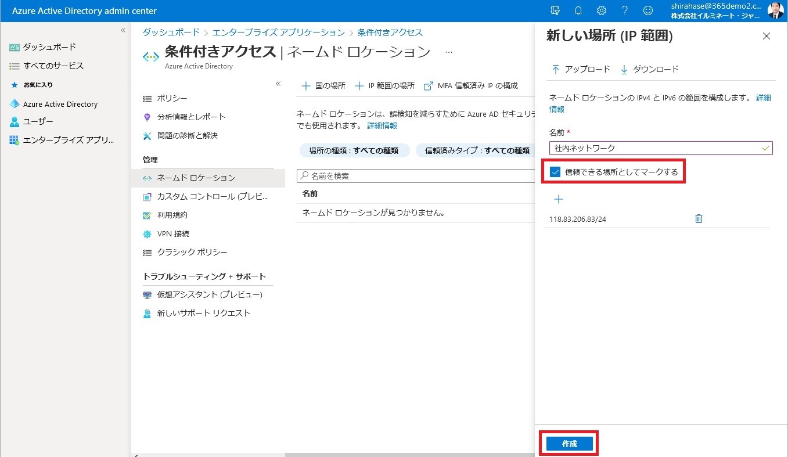The height and width of the screenshot is (457, 788).
Task: Open すべてのサービス in the sidebar
Action: pyautogui.click(x=46, y=66)
